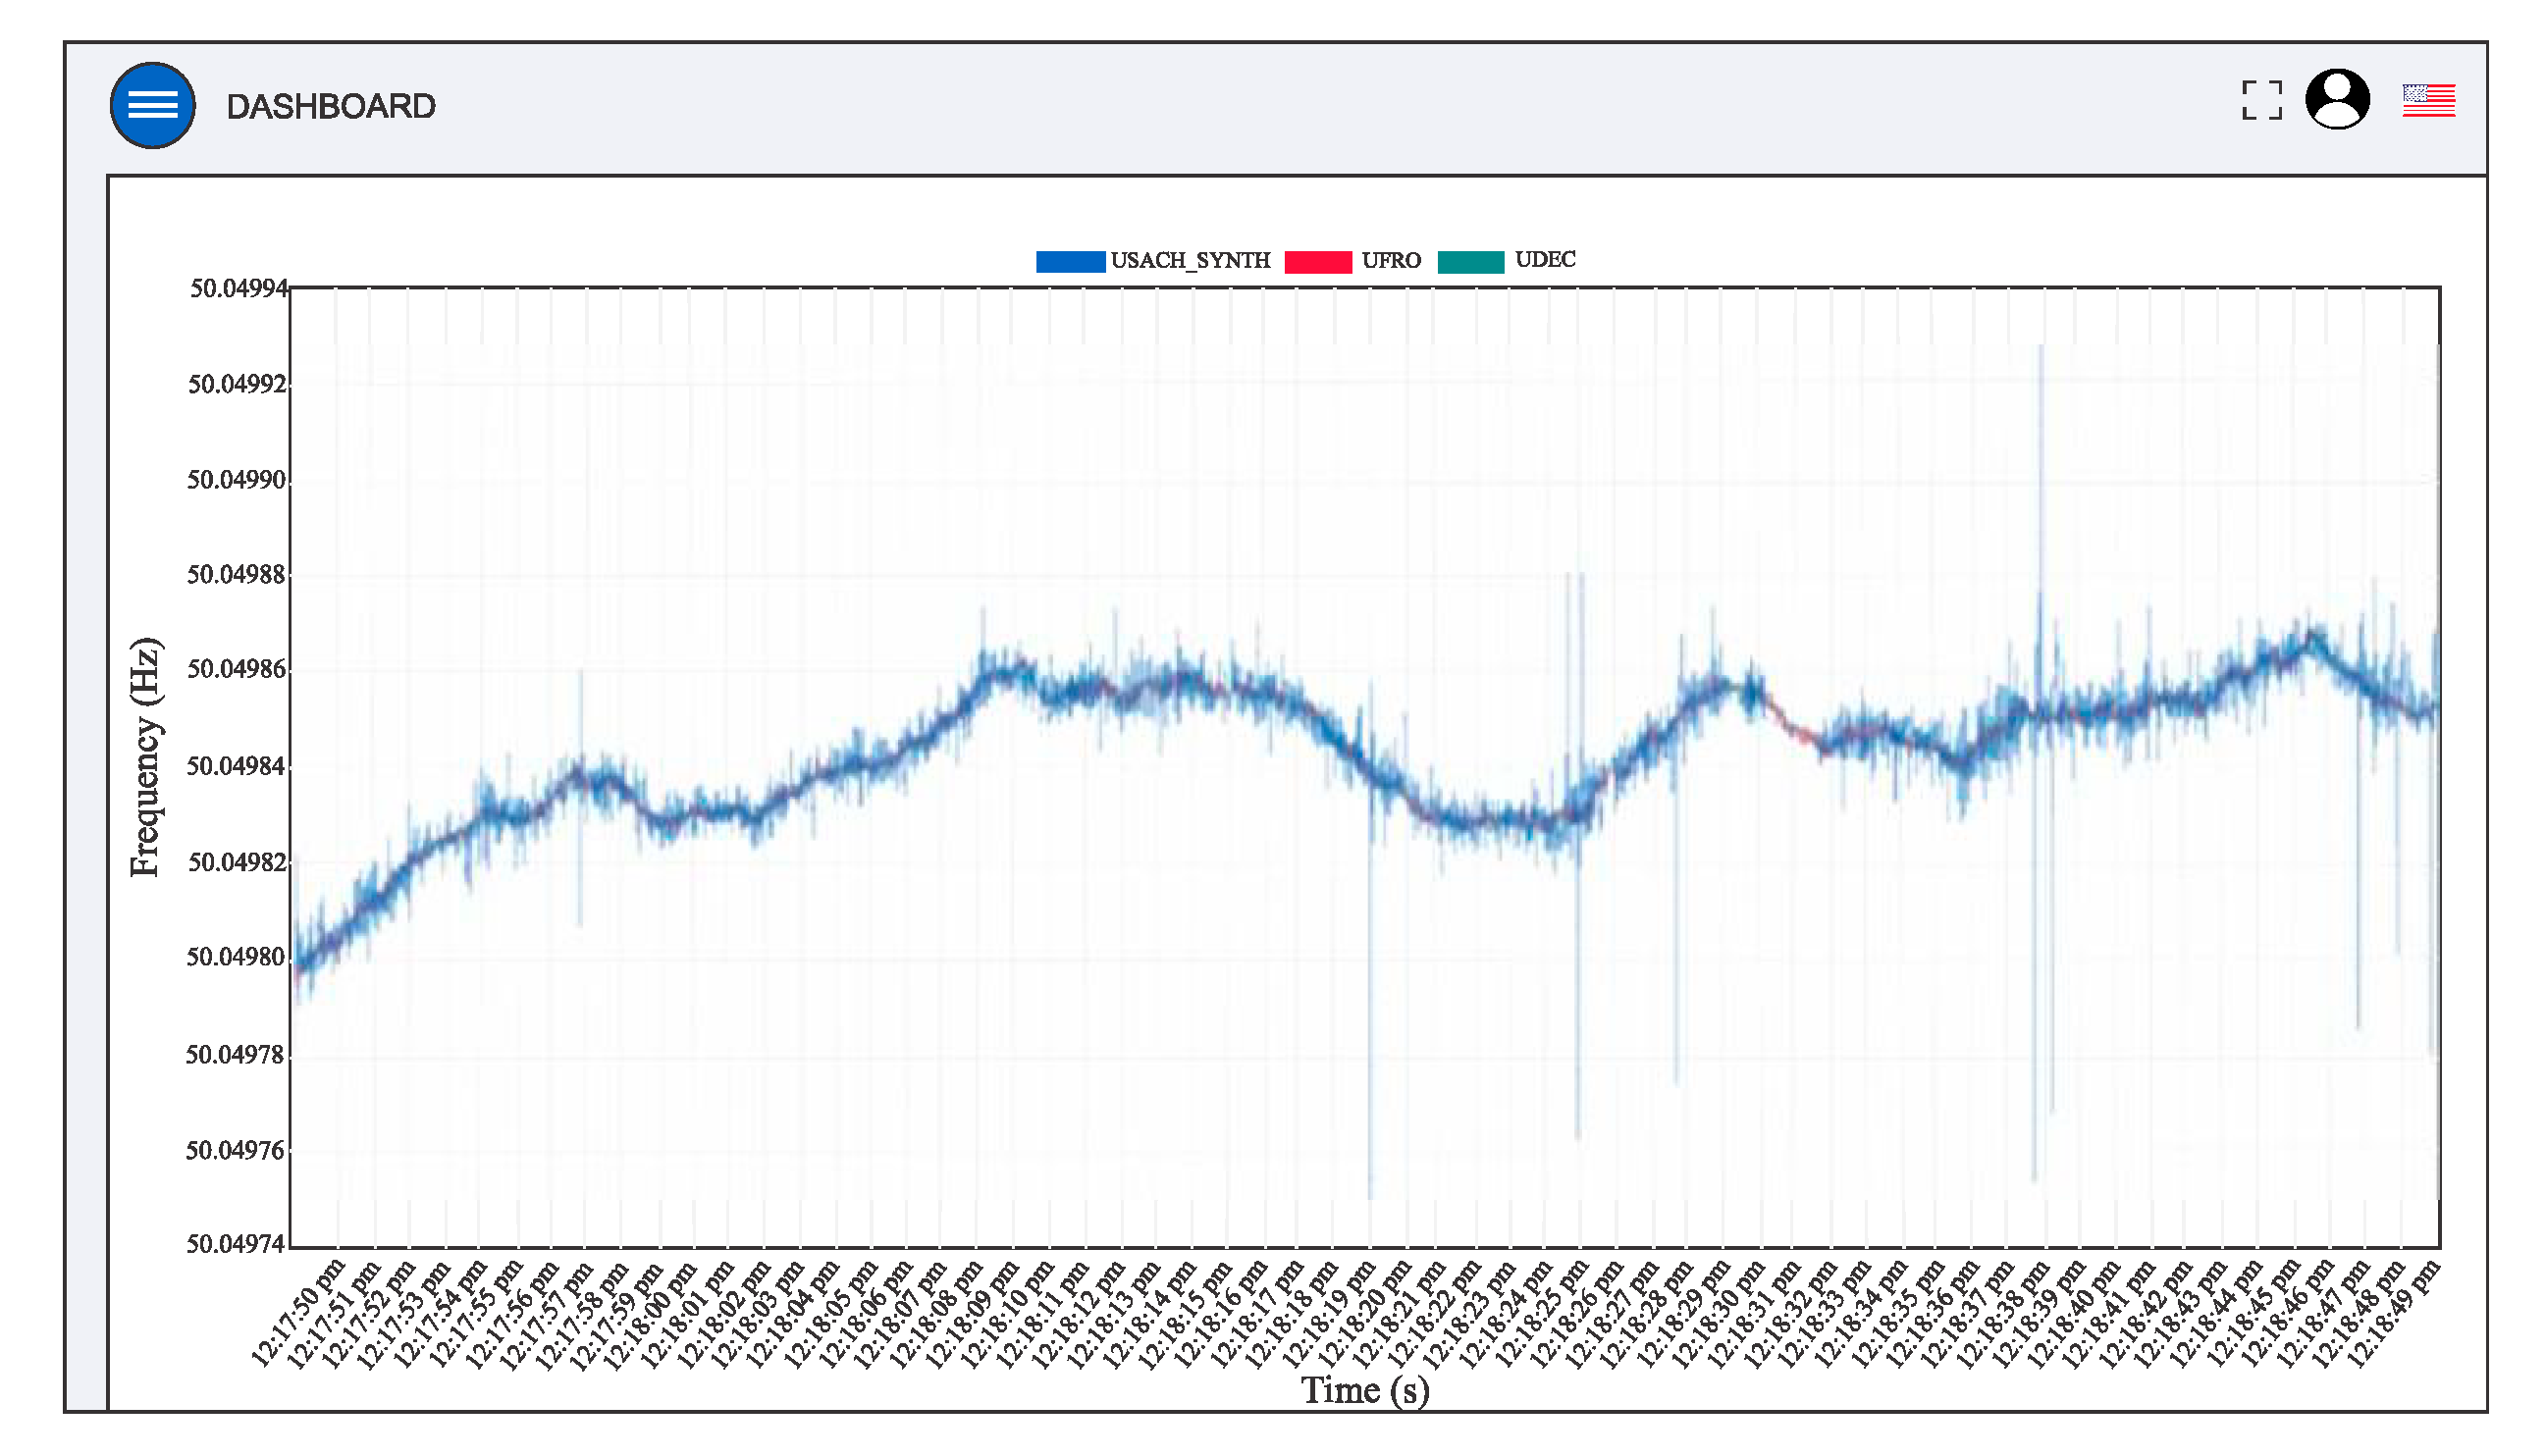Click the DASHBOARD title text

coord(330,106)
